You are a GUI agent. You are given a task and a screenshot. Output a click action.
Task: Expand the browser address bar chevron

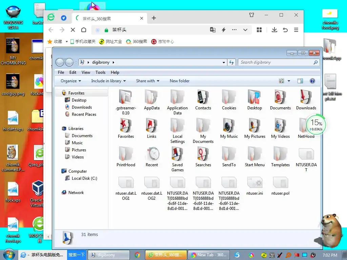pyautogui.click(x=245, y=30)
